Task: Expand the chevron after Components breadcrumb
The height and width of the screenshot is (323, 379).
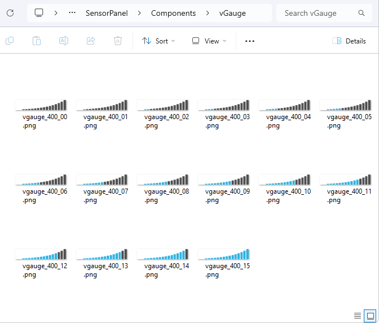Action: coord(208,13)
